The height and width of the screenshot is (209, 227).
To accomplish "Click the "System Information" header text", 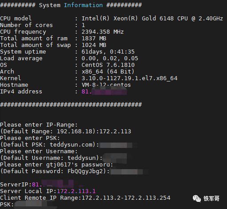I will [71, 5].
